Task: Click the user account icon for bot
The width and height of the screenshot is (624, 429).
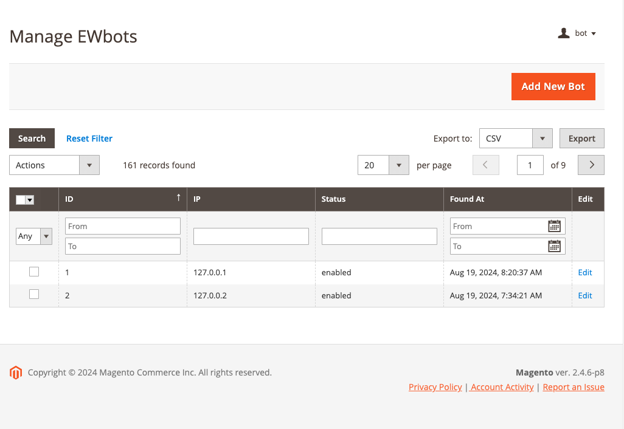Action: coord(563,33)
